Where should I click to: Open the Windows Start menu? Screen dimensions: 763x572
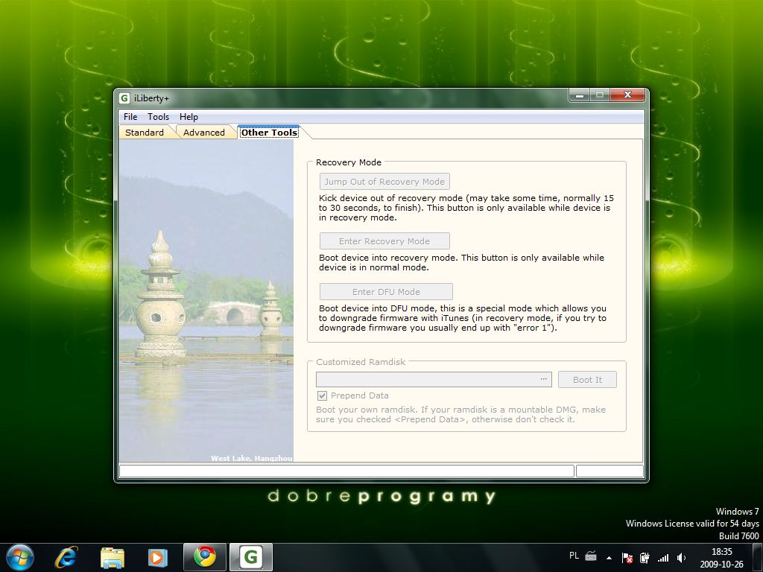pyautogui.click(x=20, y=557)
